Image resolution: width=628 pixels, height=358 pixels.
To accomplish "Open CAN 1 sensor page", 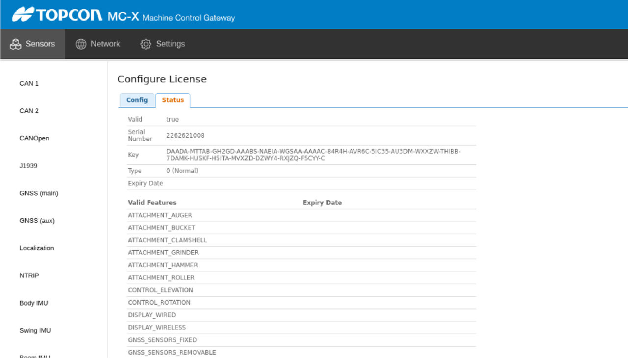I will [x=29, y=83].
